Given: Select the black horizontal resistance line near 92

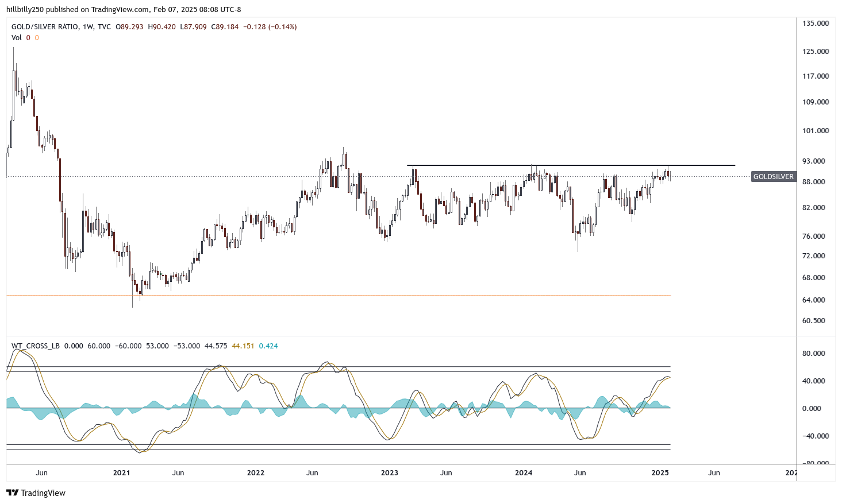Looking at the screenshot, I should pos(571,165).
